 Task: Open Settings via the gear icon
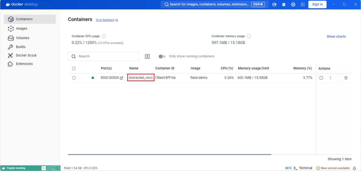click(293, 4)
